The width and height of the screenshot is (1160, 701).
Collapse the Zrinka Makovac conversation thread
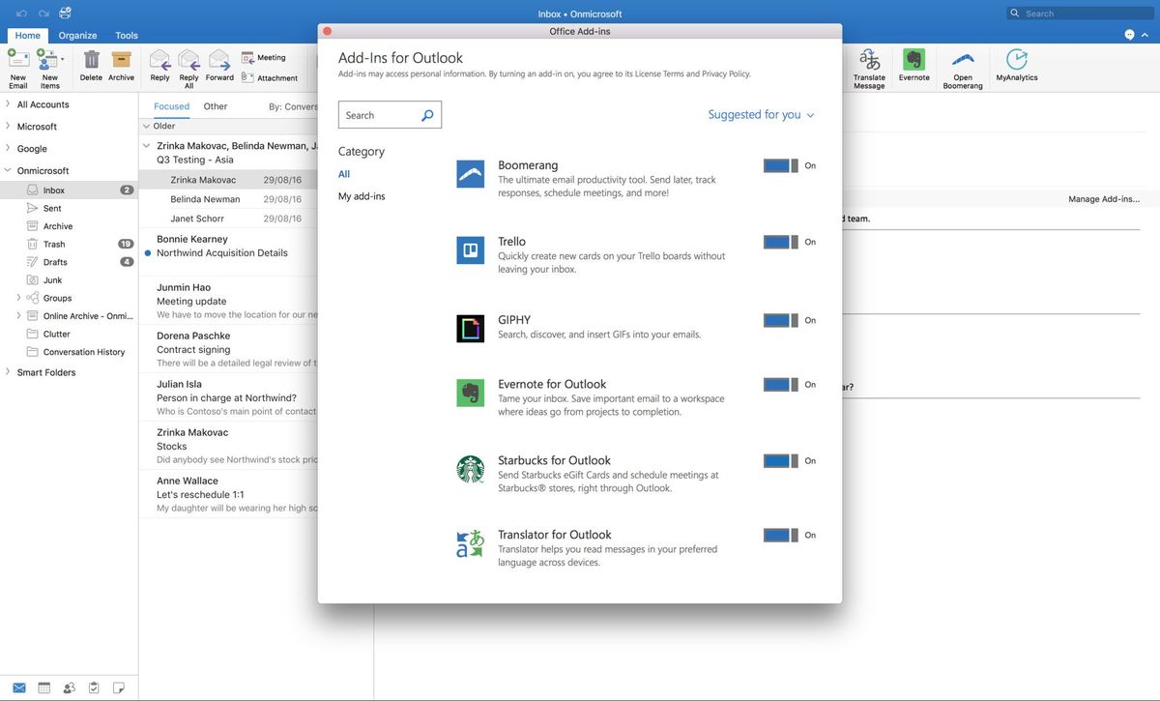(x=146, y=145)
